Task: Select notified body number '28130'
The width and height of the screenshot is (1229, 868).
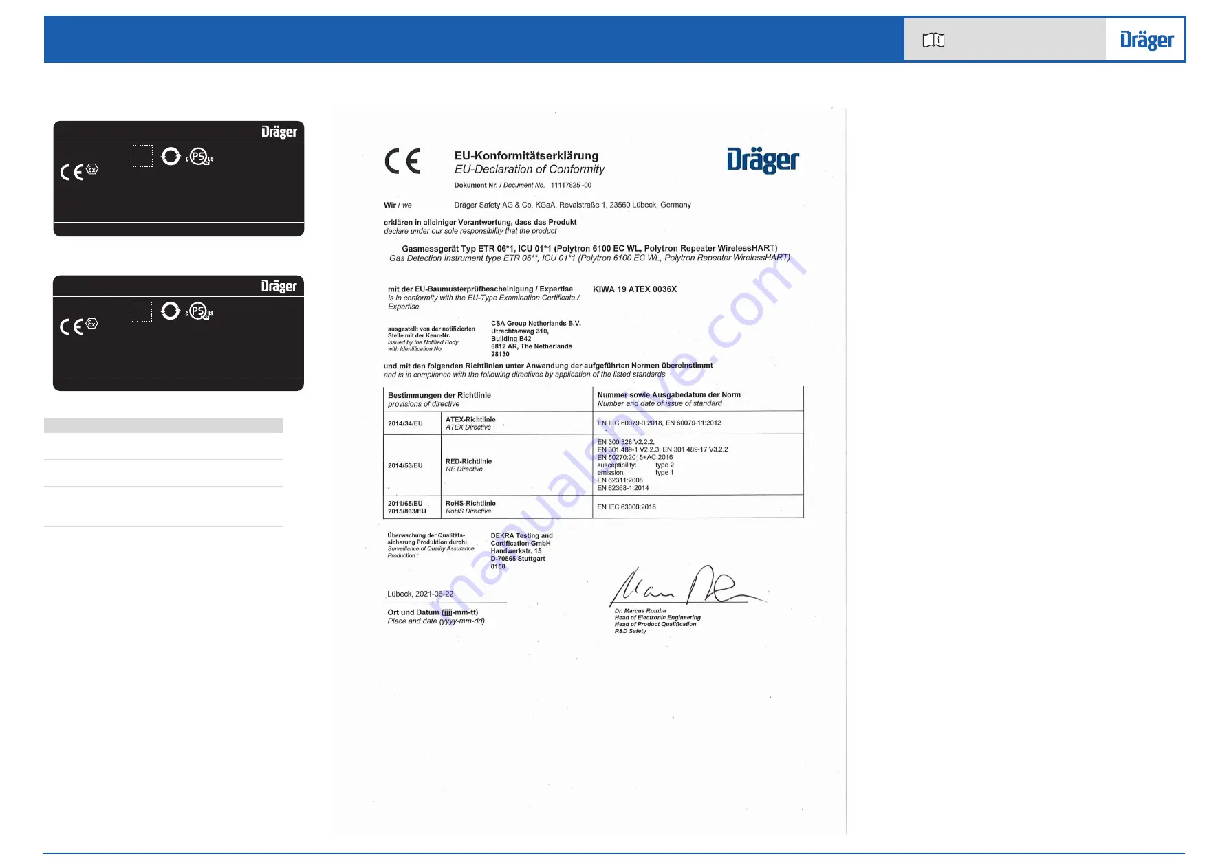Action: [500, 354]
